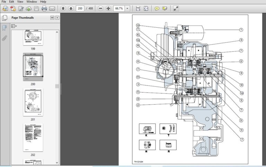Go to previous page with up arrow
Screen dimensions: 266x167
click(x=63, y=8)
